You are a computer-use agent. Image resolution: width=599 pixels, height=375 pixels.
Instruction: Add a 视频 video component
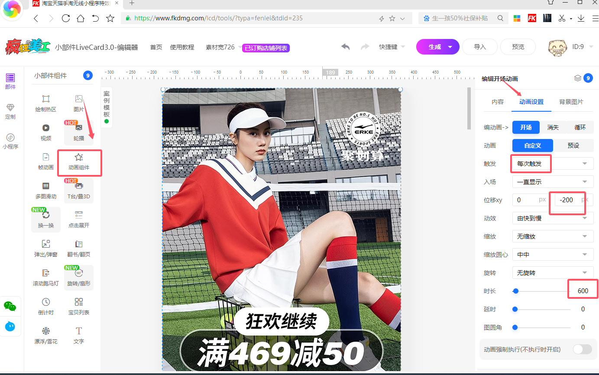click(46, 133)
